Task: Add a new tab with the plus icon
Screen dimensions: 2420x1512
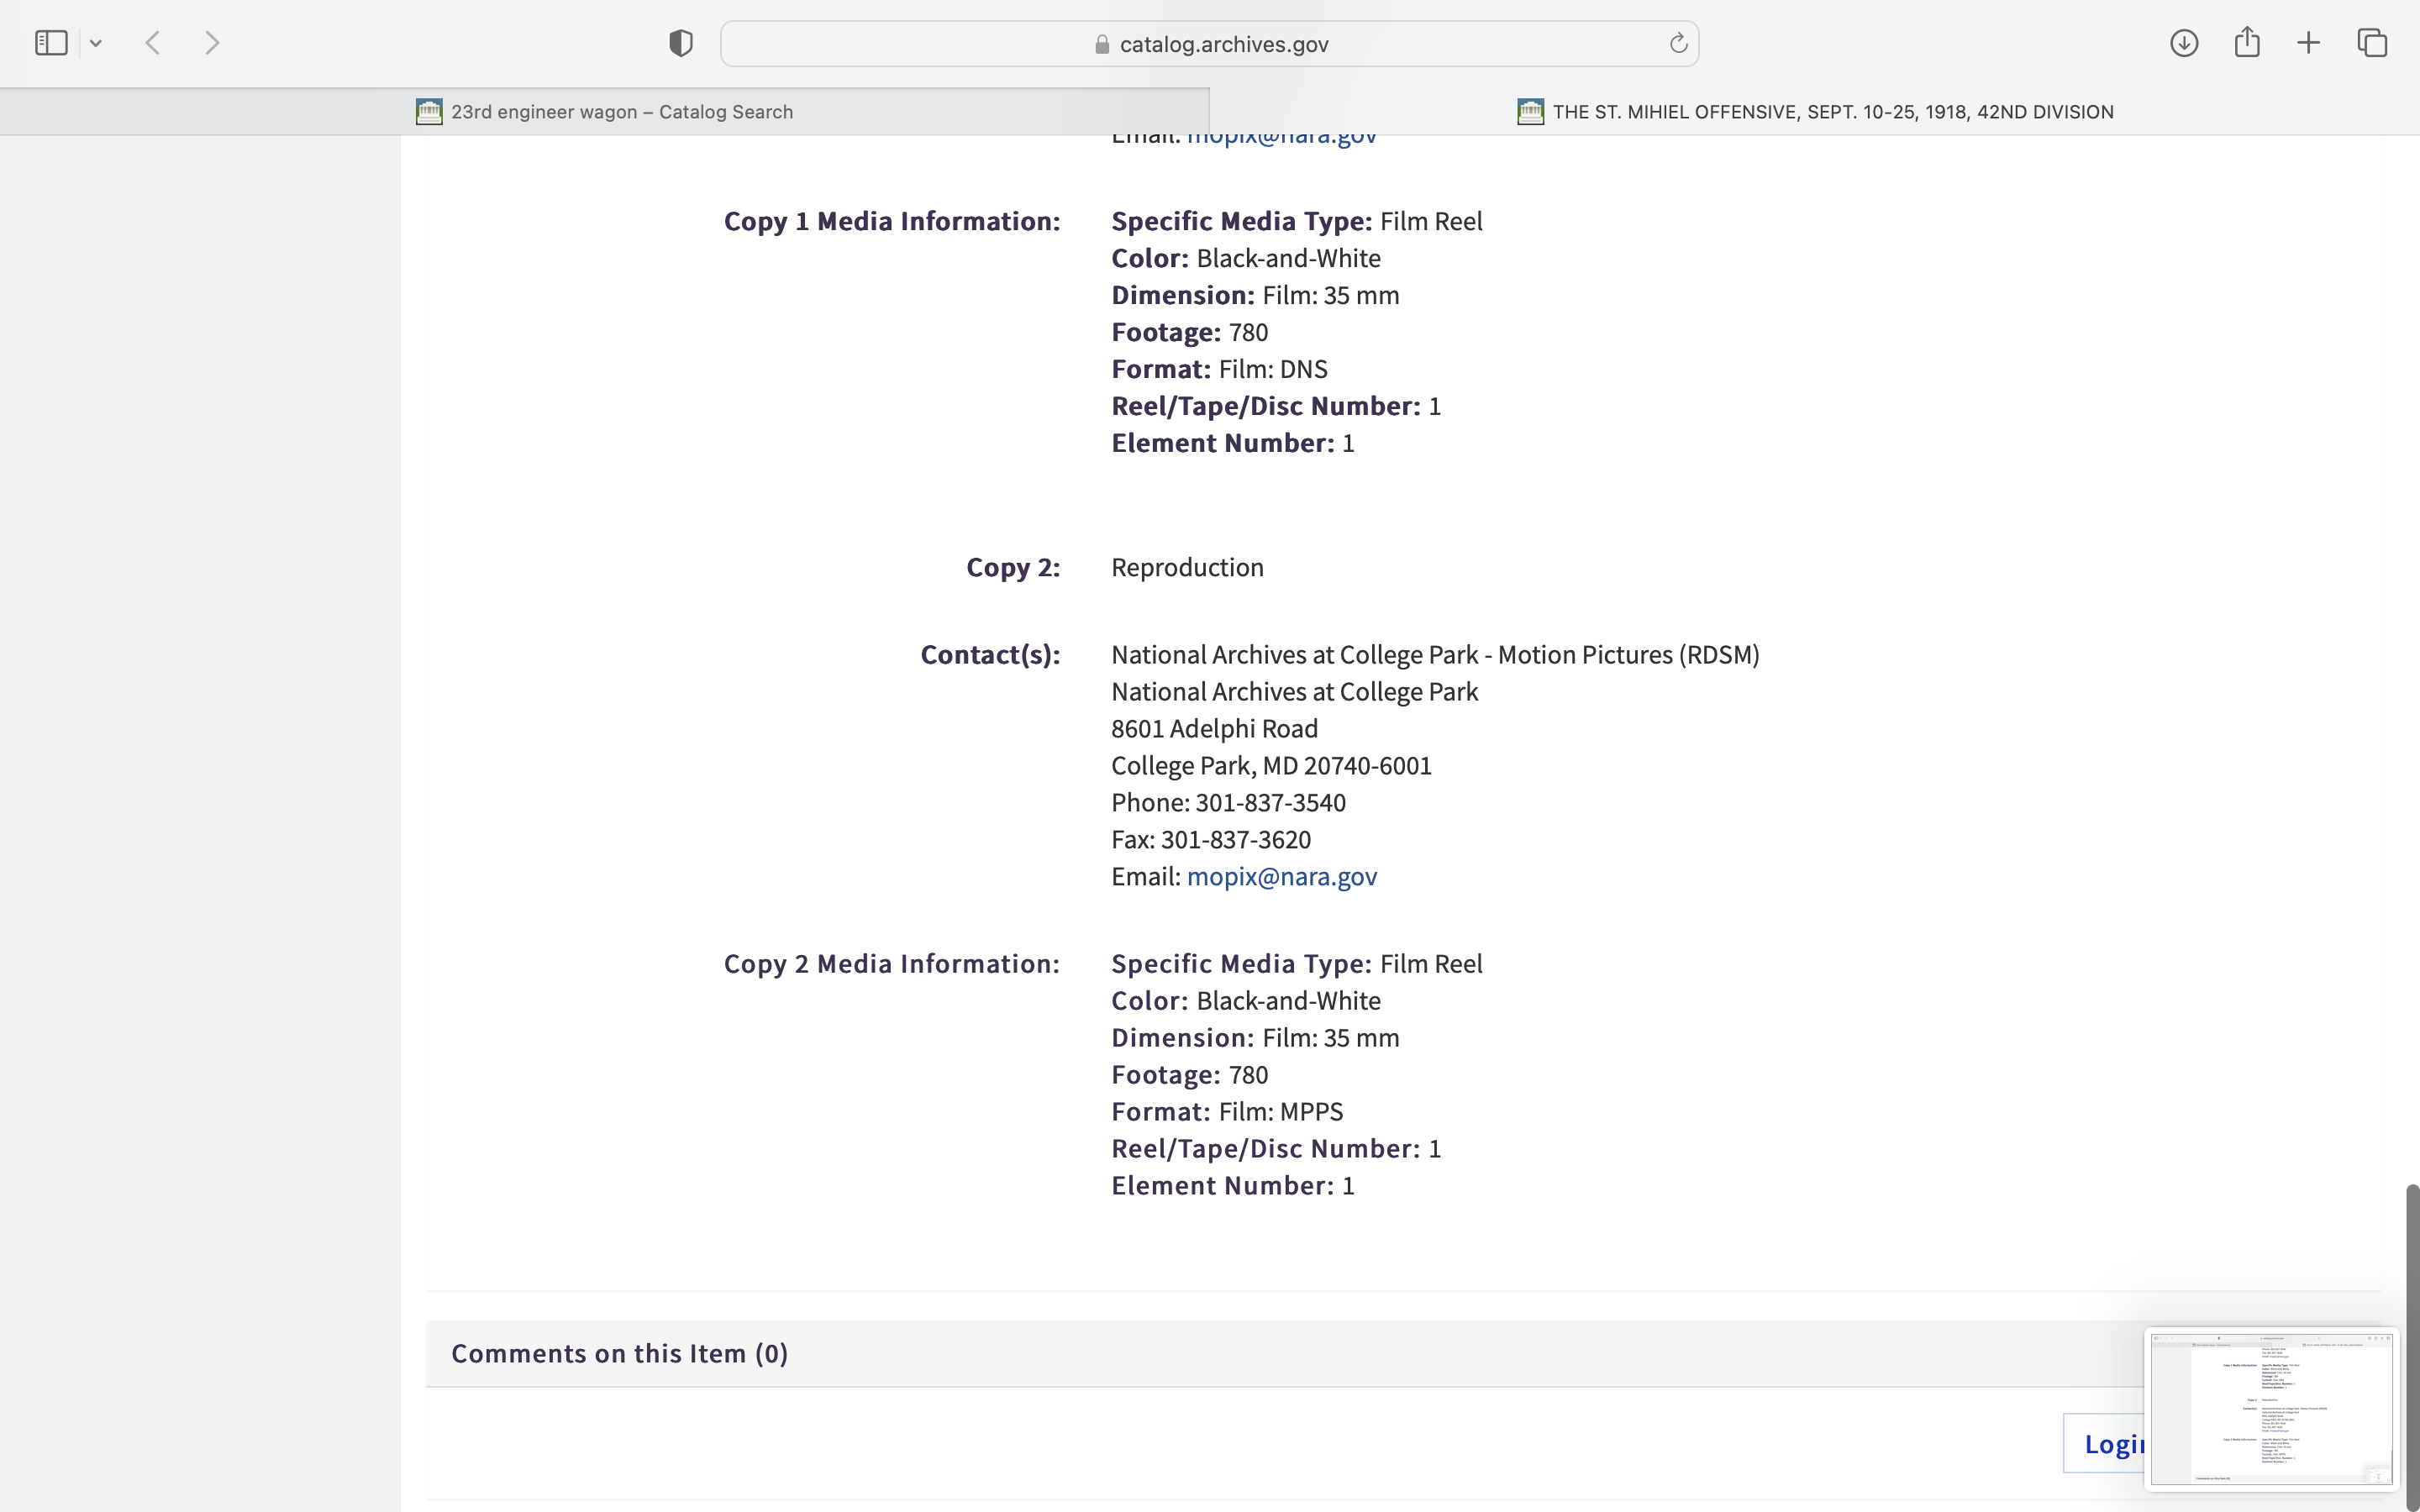Action: pos(2309,43)
